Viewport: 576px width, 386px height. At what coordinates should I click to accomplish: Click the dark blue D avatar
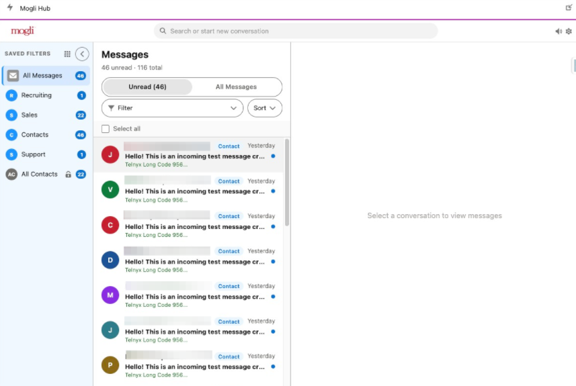click(x=110, y=260)
